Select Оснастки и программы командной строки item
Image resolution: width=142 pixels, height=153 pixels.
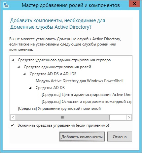tap(87, 102)
